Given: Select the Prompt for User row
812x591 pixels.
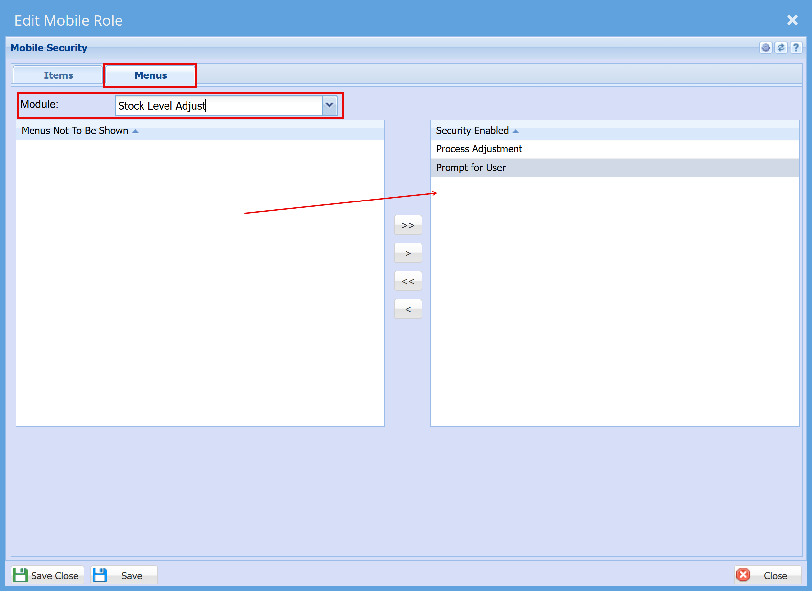Looking at the screenshot, I should pos(471,167).
